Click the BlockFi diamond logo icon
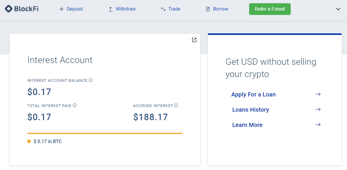The width and height of the screenshot is (347, 170). pyautogui.click(x=8, y=9)
